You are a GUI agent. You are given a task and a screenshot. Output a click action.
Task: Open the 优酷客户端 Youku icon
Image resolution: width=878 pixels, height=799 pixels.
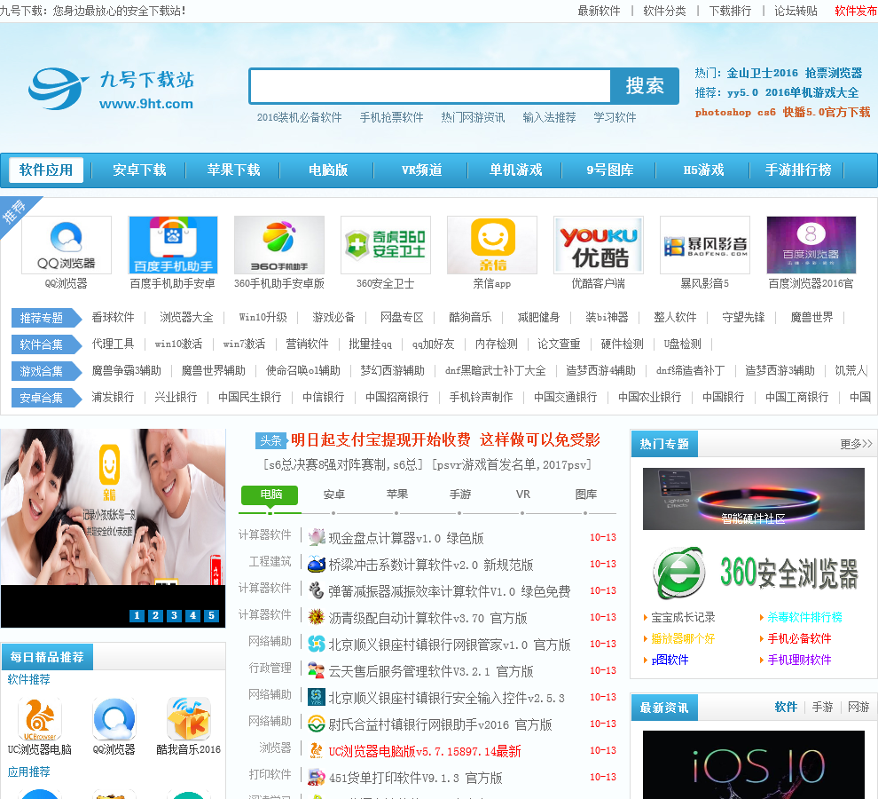(x=598, y=245)
